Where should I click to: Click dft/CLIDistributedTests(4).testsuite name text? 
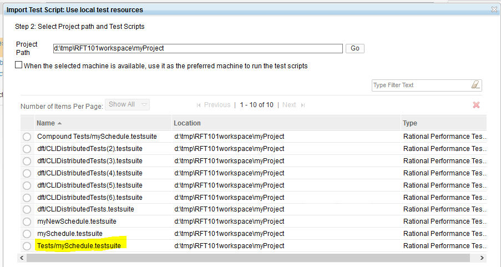[x=90, y=173]
